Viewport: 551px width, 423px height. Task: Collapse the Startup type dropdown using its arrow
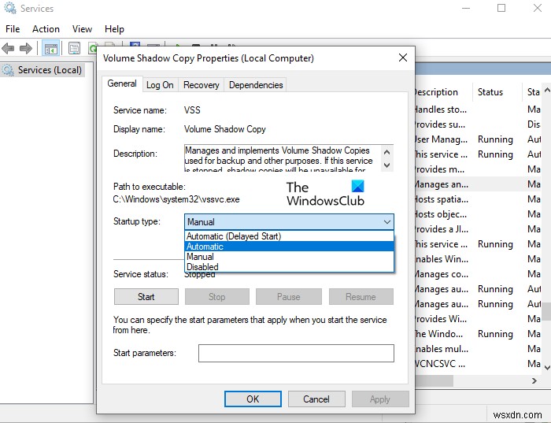click(x=386, y=222)
